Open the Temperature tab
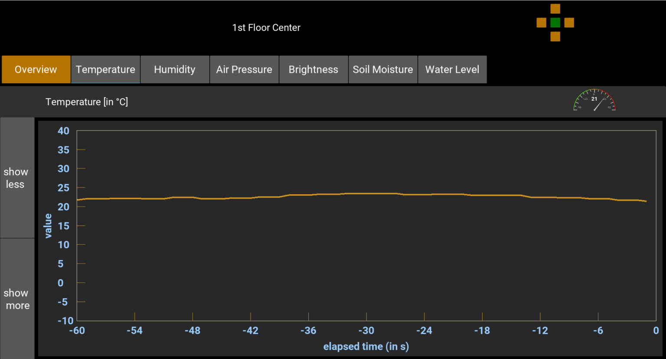This screenshot has width=666, height=359. click(105, 69)
